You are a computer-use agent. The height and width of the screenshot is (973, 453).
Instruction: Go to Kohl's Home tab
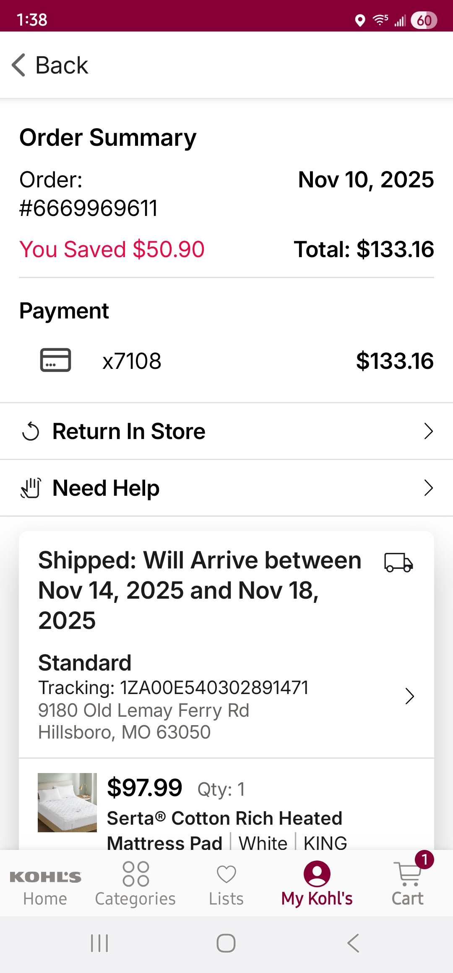click(45, 887)
